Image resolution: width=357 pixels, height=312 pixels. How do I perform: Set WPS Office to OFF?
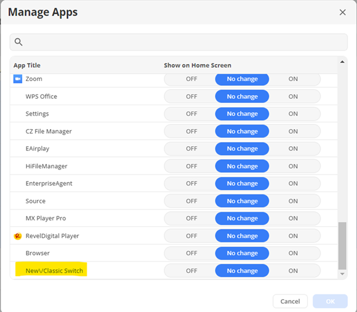click(191, 96)
